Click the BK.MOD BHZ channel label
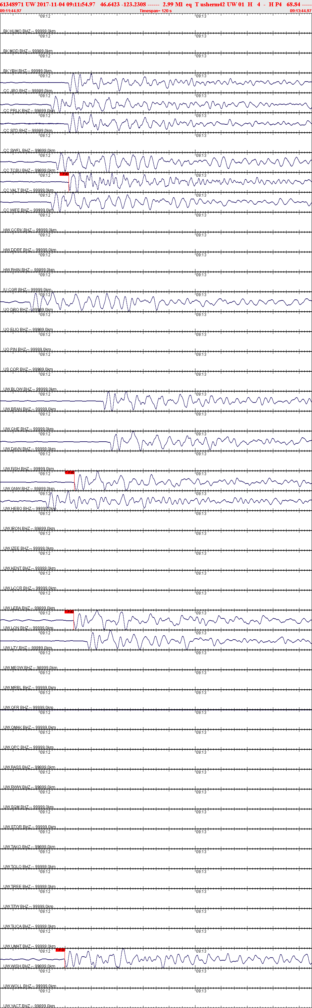Viewport: 312px width, 1008px height. tap(28, 51)
